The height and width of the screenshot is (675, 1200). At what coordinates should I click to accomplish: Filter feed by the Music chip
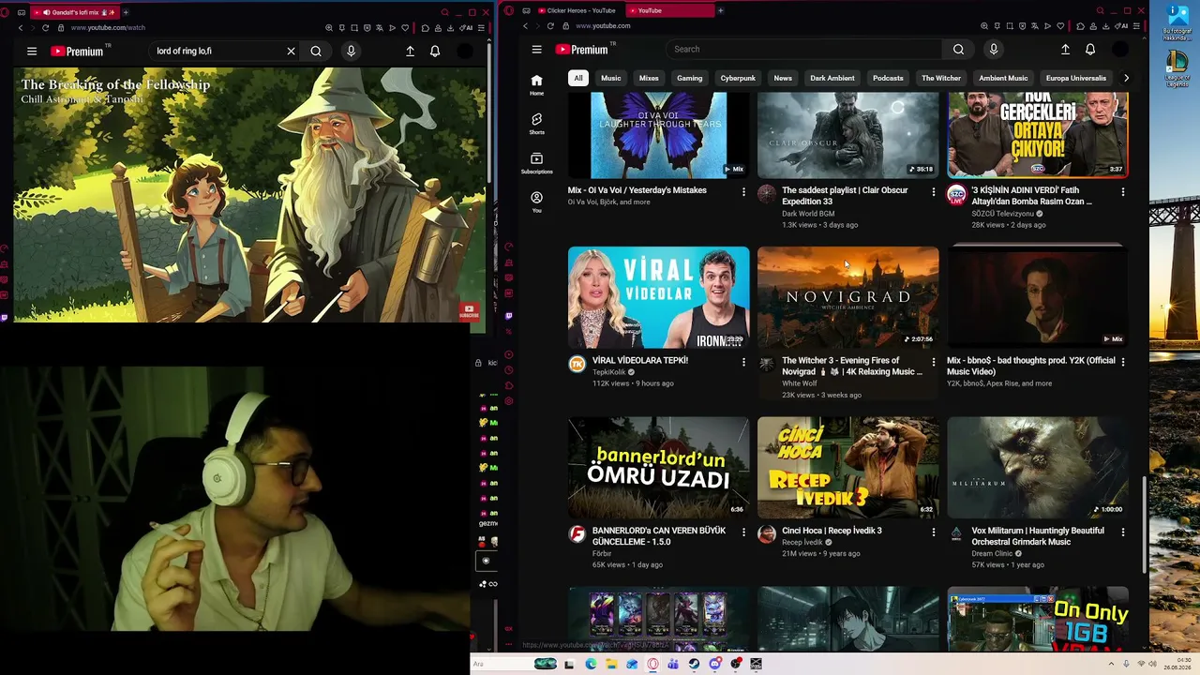coord(610,78)
